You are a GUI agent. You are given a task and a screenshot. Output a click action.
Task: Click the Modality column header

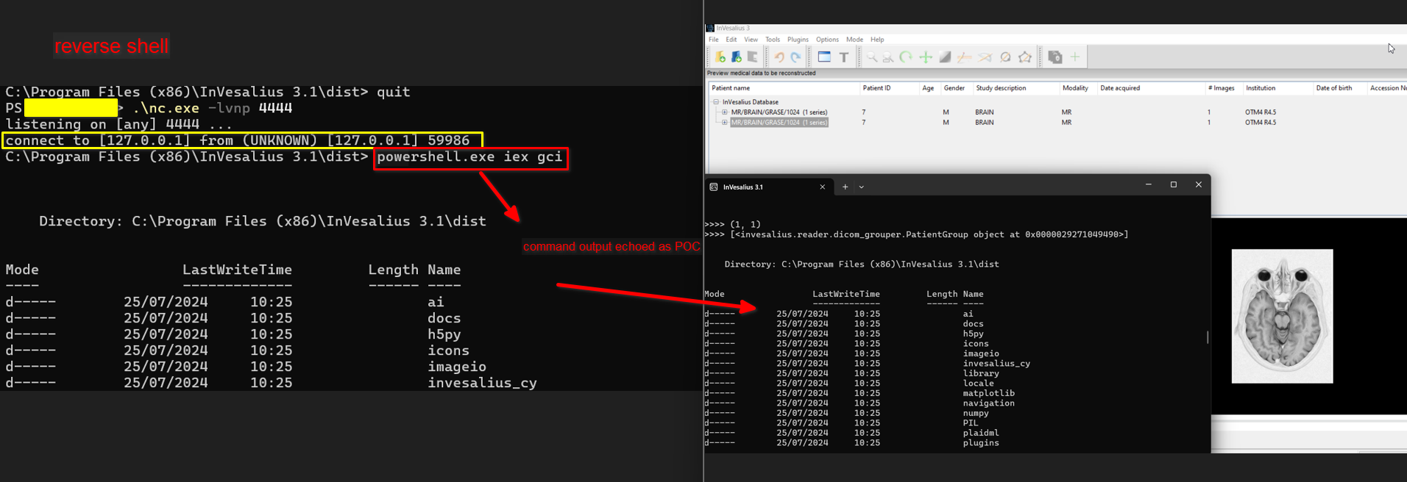pyautogui.click(x=1077, y=88)
